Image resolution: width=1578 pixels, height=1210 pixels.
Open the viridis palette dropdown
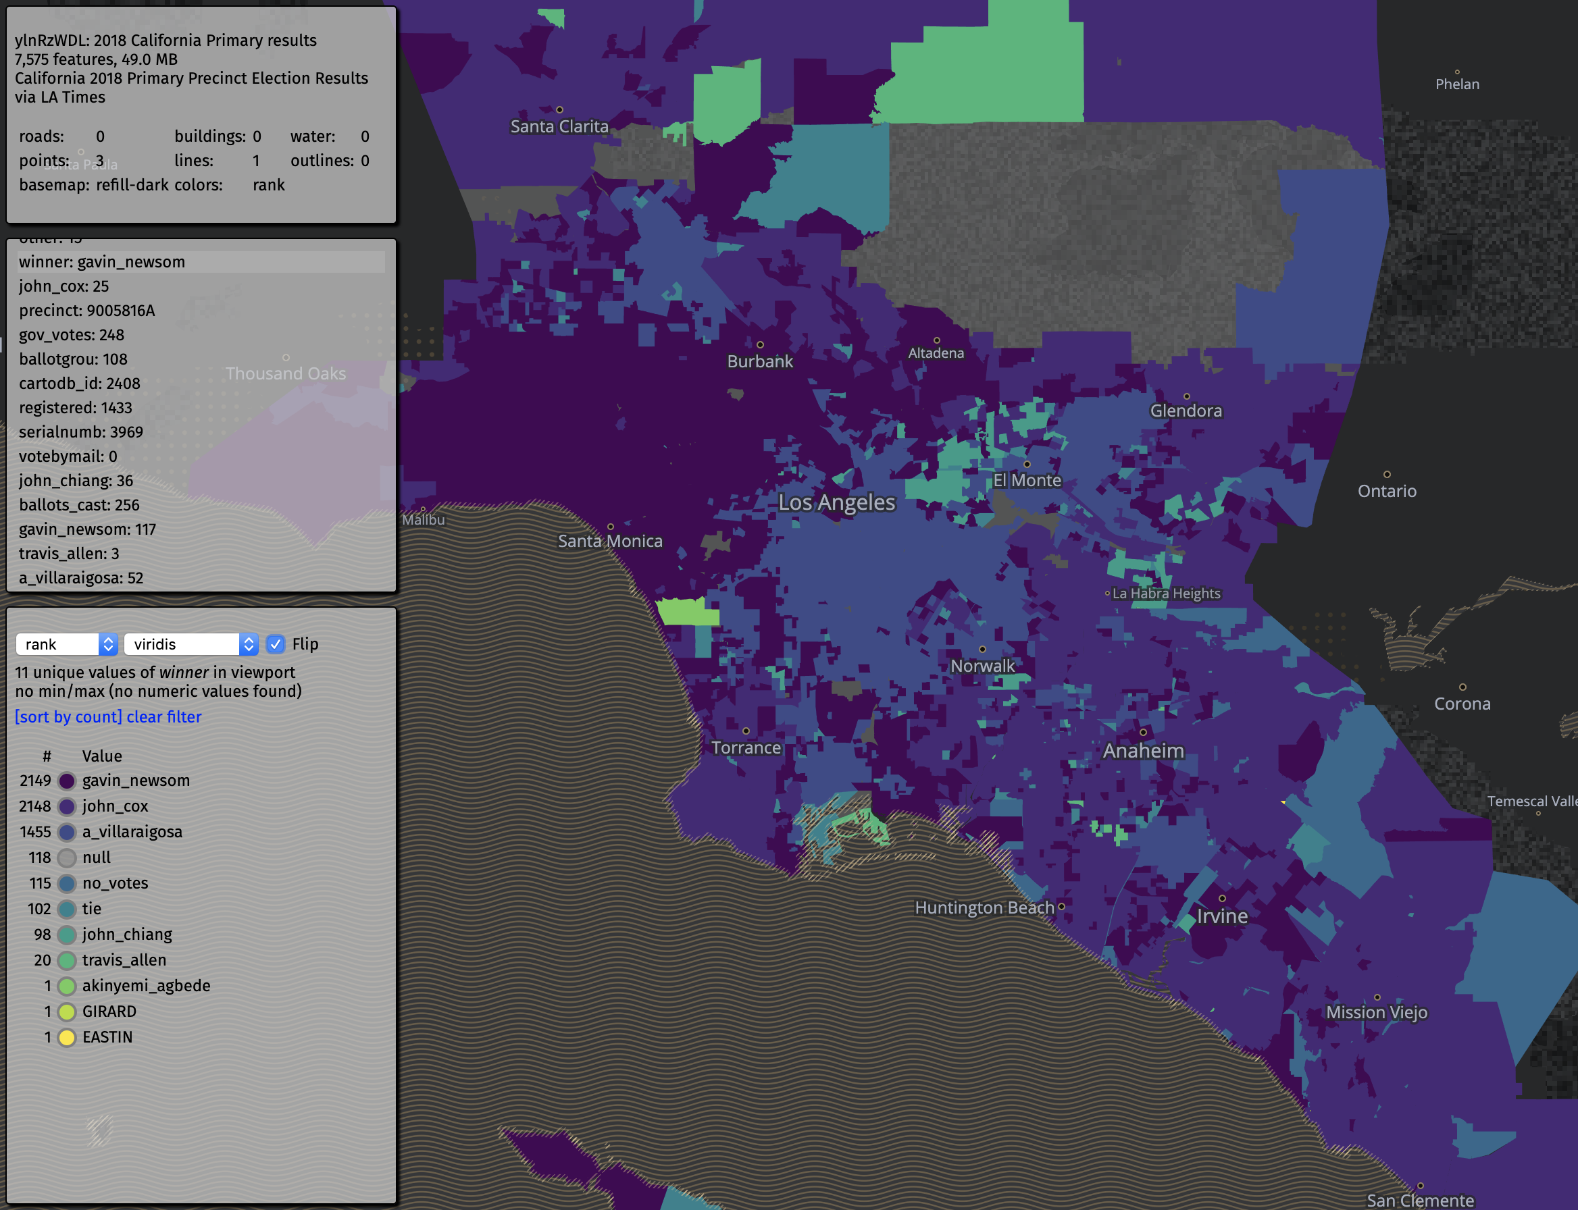tap(191, 644)
